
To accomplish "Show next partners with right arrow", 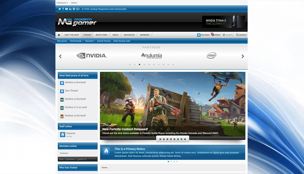I will (243, 56).
